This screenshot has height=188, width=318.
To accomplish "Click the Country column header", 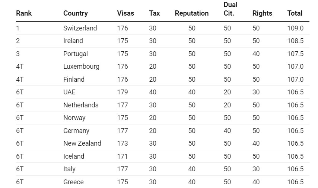I will tap(76, 13).
